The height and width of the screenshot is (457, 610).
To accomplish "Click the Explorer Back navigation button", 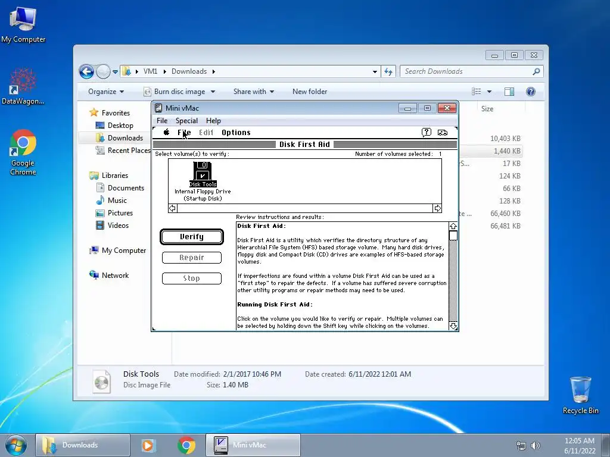I will pyautogui.click(x=86, y=71).
